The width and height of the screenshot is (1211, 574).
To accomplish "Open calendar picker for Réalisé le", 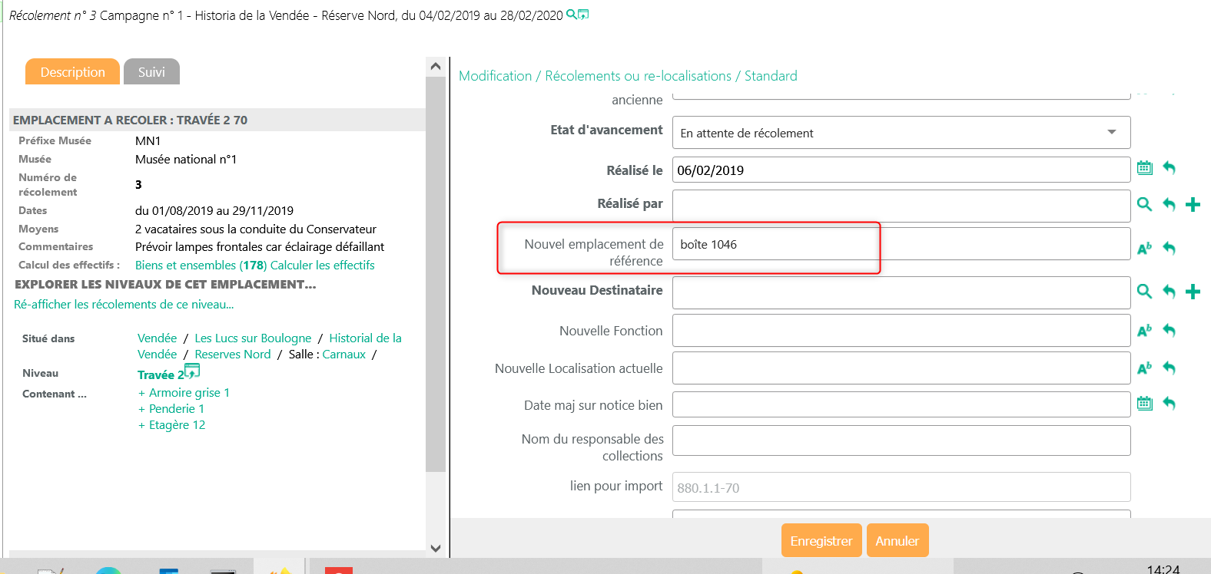I will 1144,168.
